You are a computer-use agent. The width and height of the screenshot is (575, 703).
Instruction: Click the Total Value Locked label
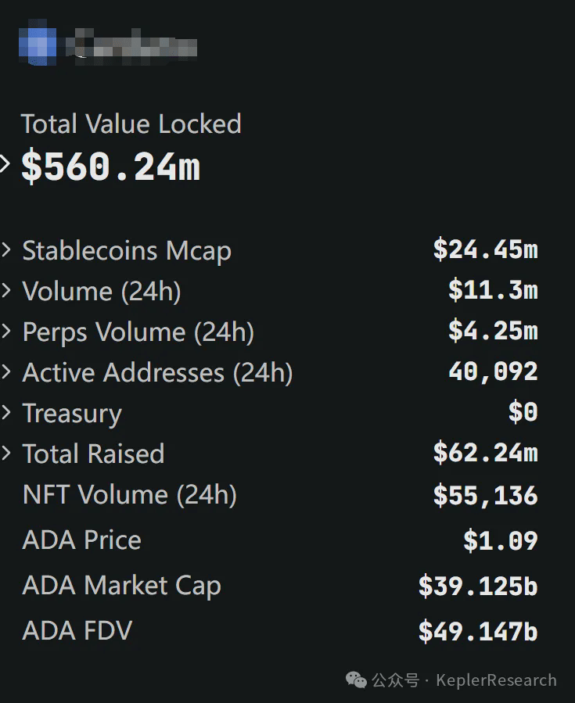point(131,124)
